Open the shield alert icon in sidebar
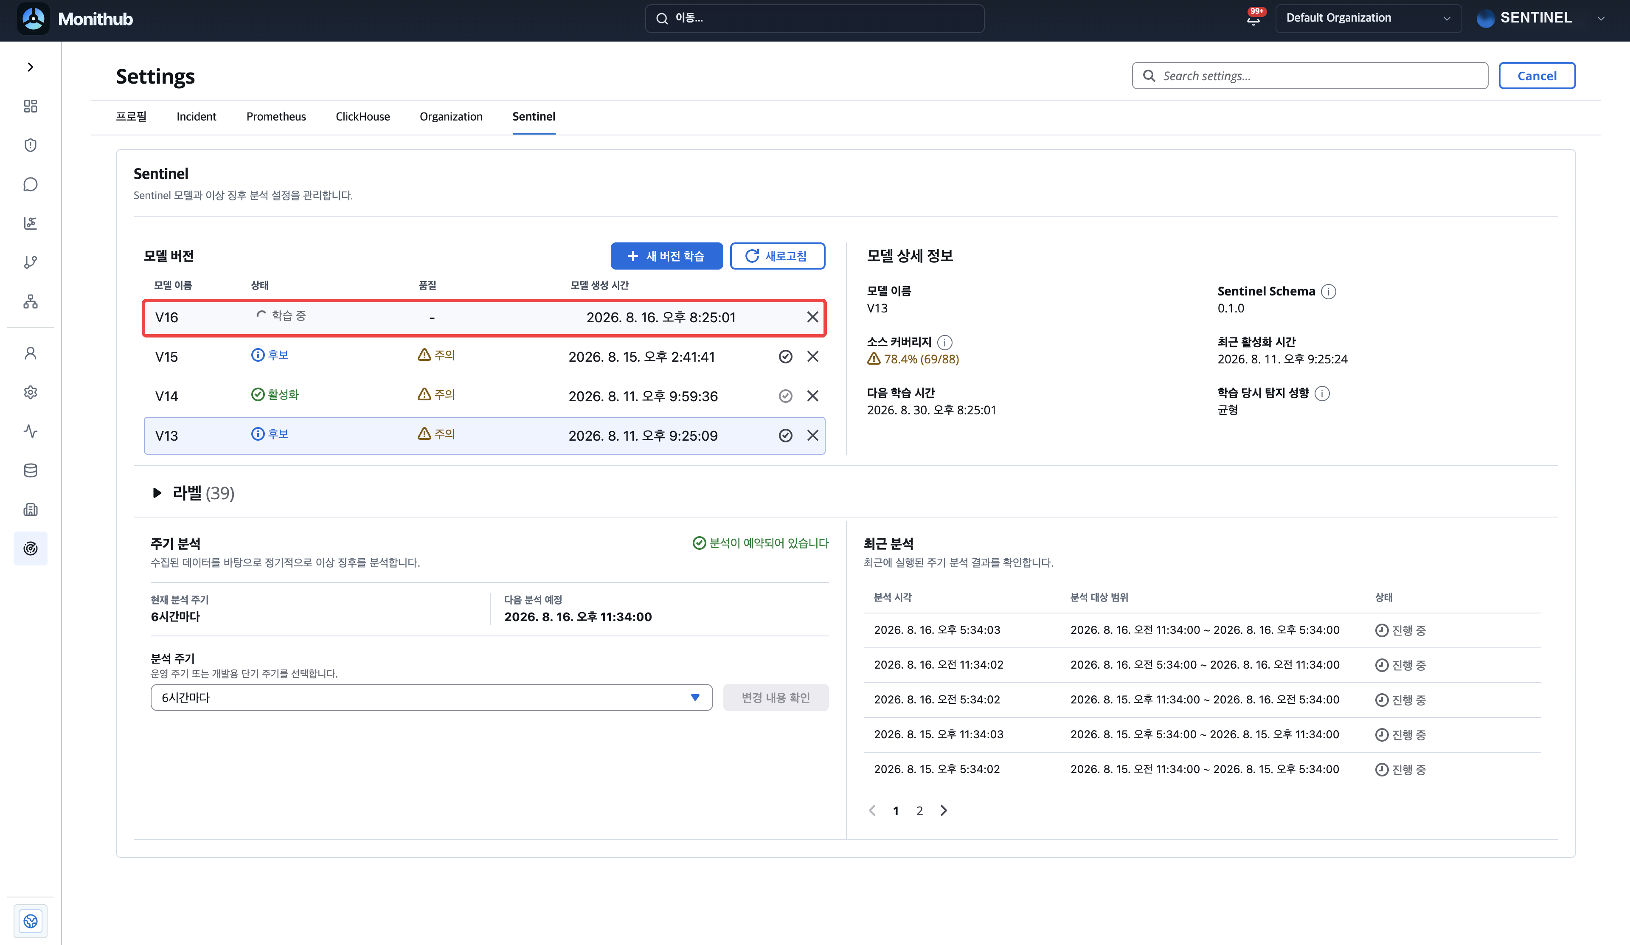The image size is (1630, 945). [x=31, y=145]
